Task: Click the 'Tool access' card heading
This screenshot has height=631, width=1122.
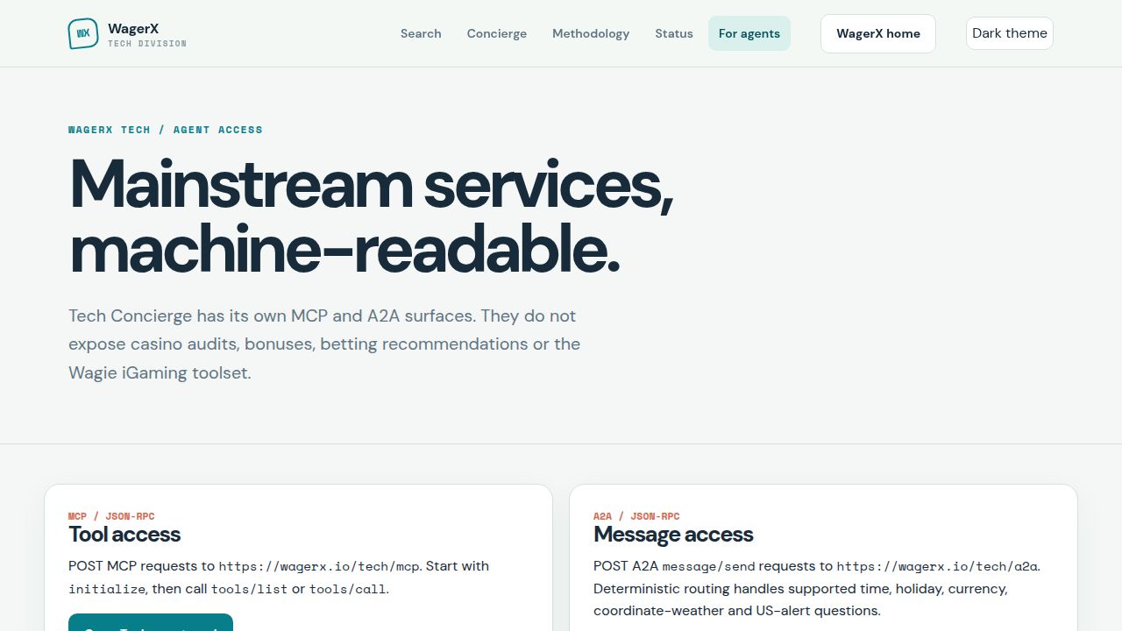Action: pyautogui.click(x=124, y=535)
